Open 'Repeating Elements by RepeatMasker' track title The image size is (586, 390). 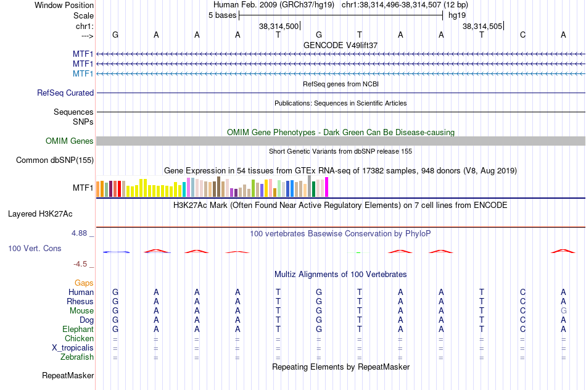click(340, 367)
